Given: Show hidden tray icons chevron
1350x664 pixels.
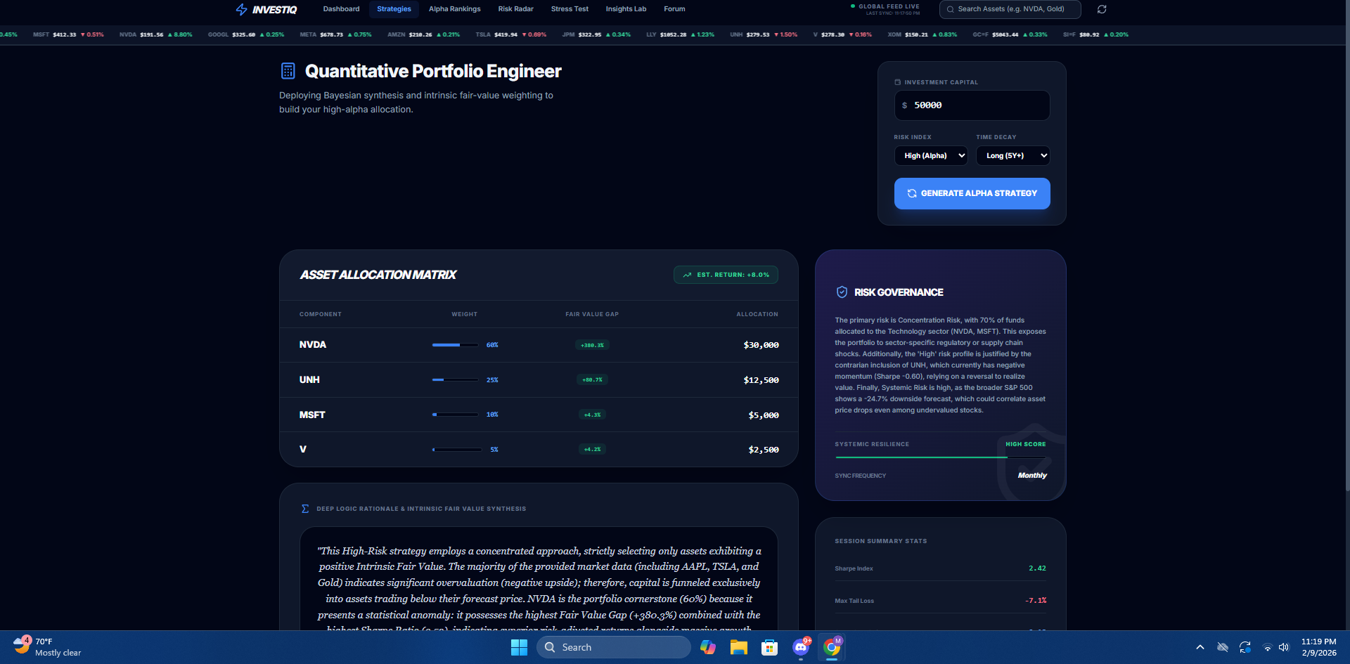Looking at the screenshot, I should coord(1200,647).
